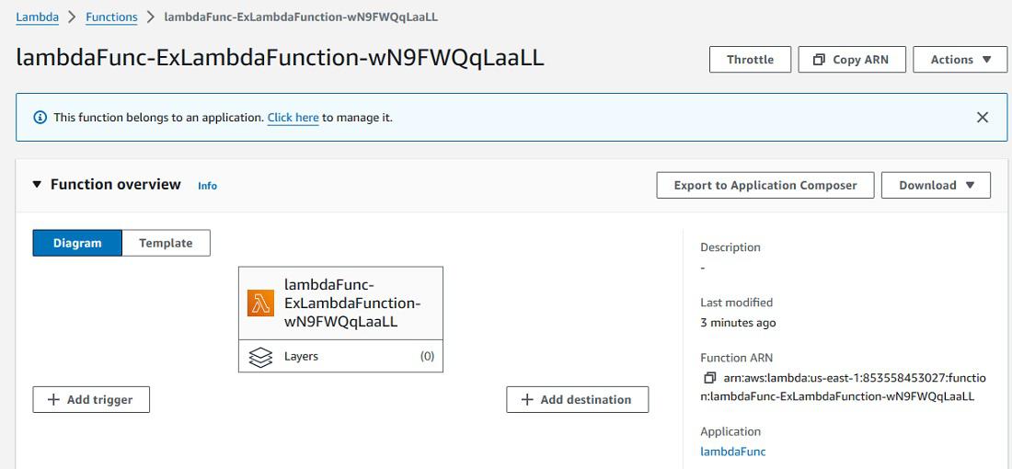Select the Diagram tab
Image resolution: width=1012 pixels, height=469 pixels.
(x=77, y=243)
